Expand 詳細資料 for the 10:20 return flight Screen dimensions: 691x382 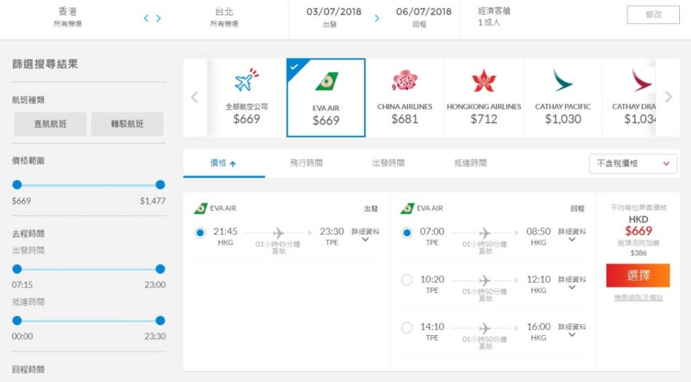click(572, 283)
